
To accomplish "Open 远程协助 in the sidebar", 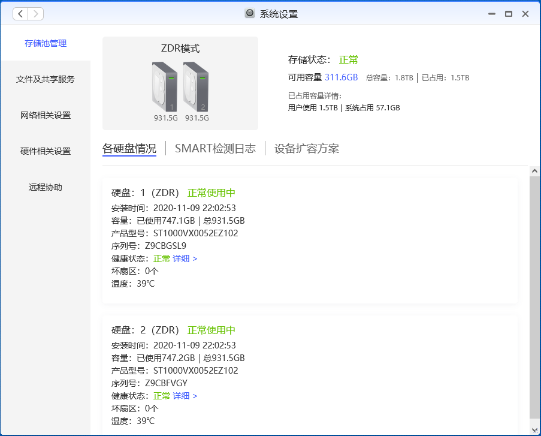I will click(46, 187).
